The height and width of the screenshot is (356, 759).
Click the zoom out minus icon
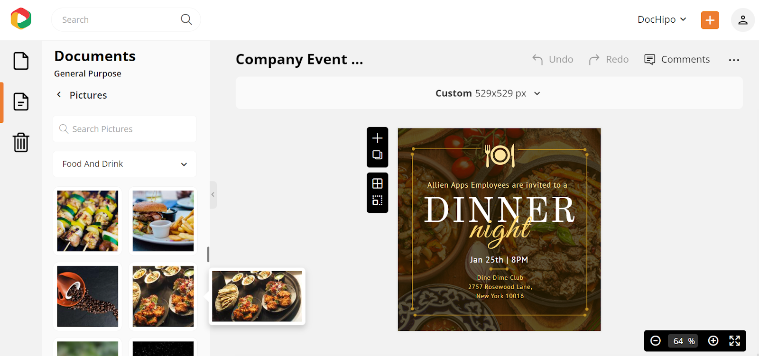tap(656, 341)
